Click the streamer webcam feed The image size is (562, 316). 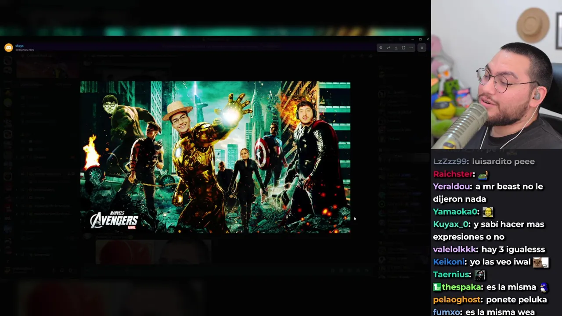point(497,75)
